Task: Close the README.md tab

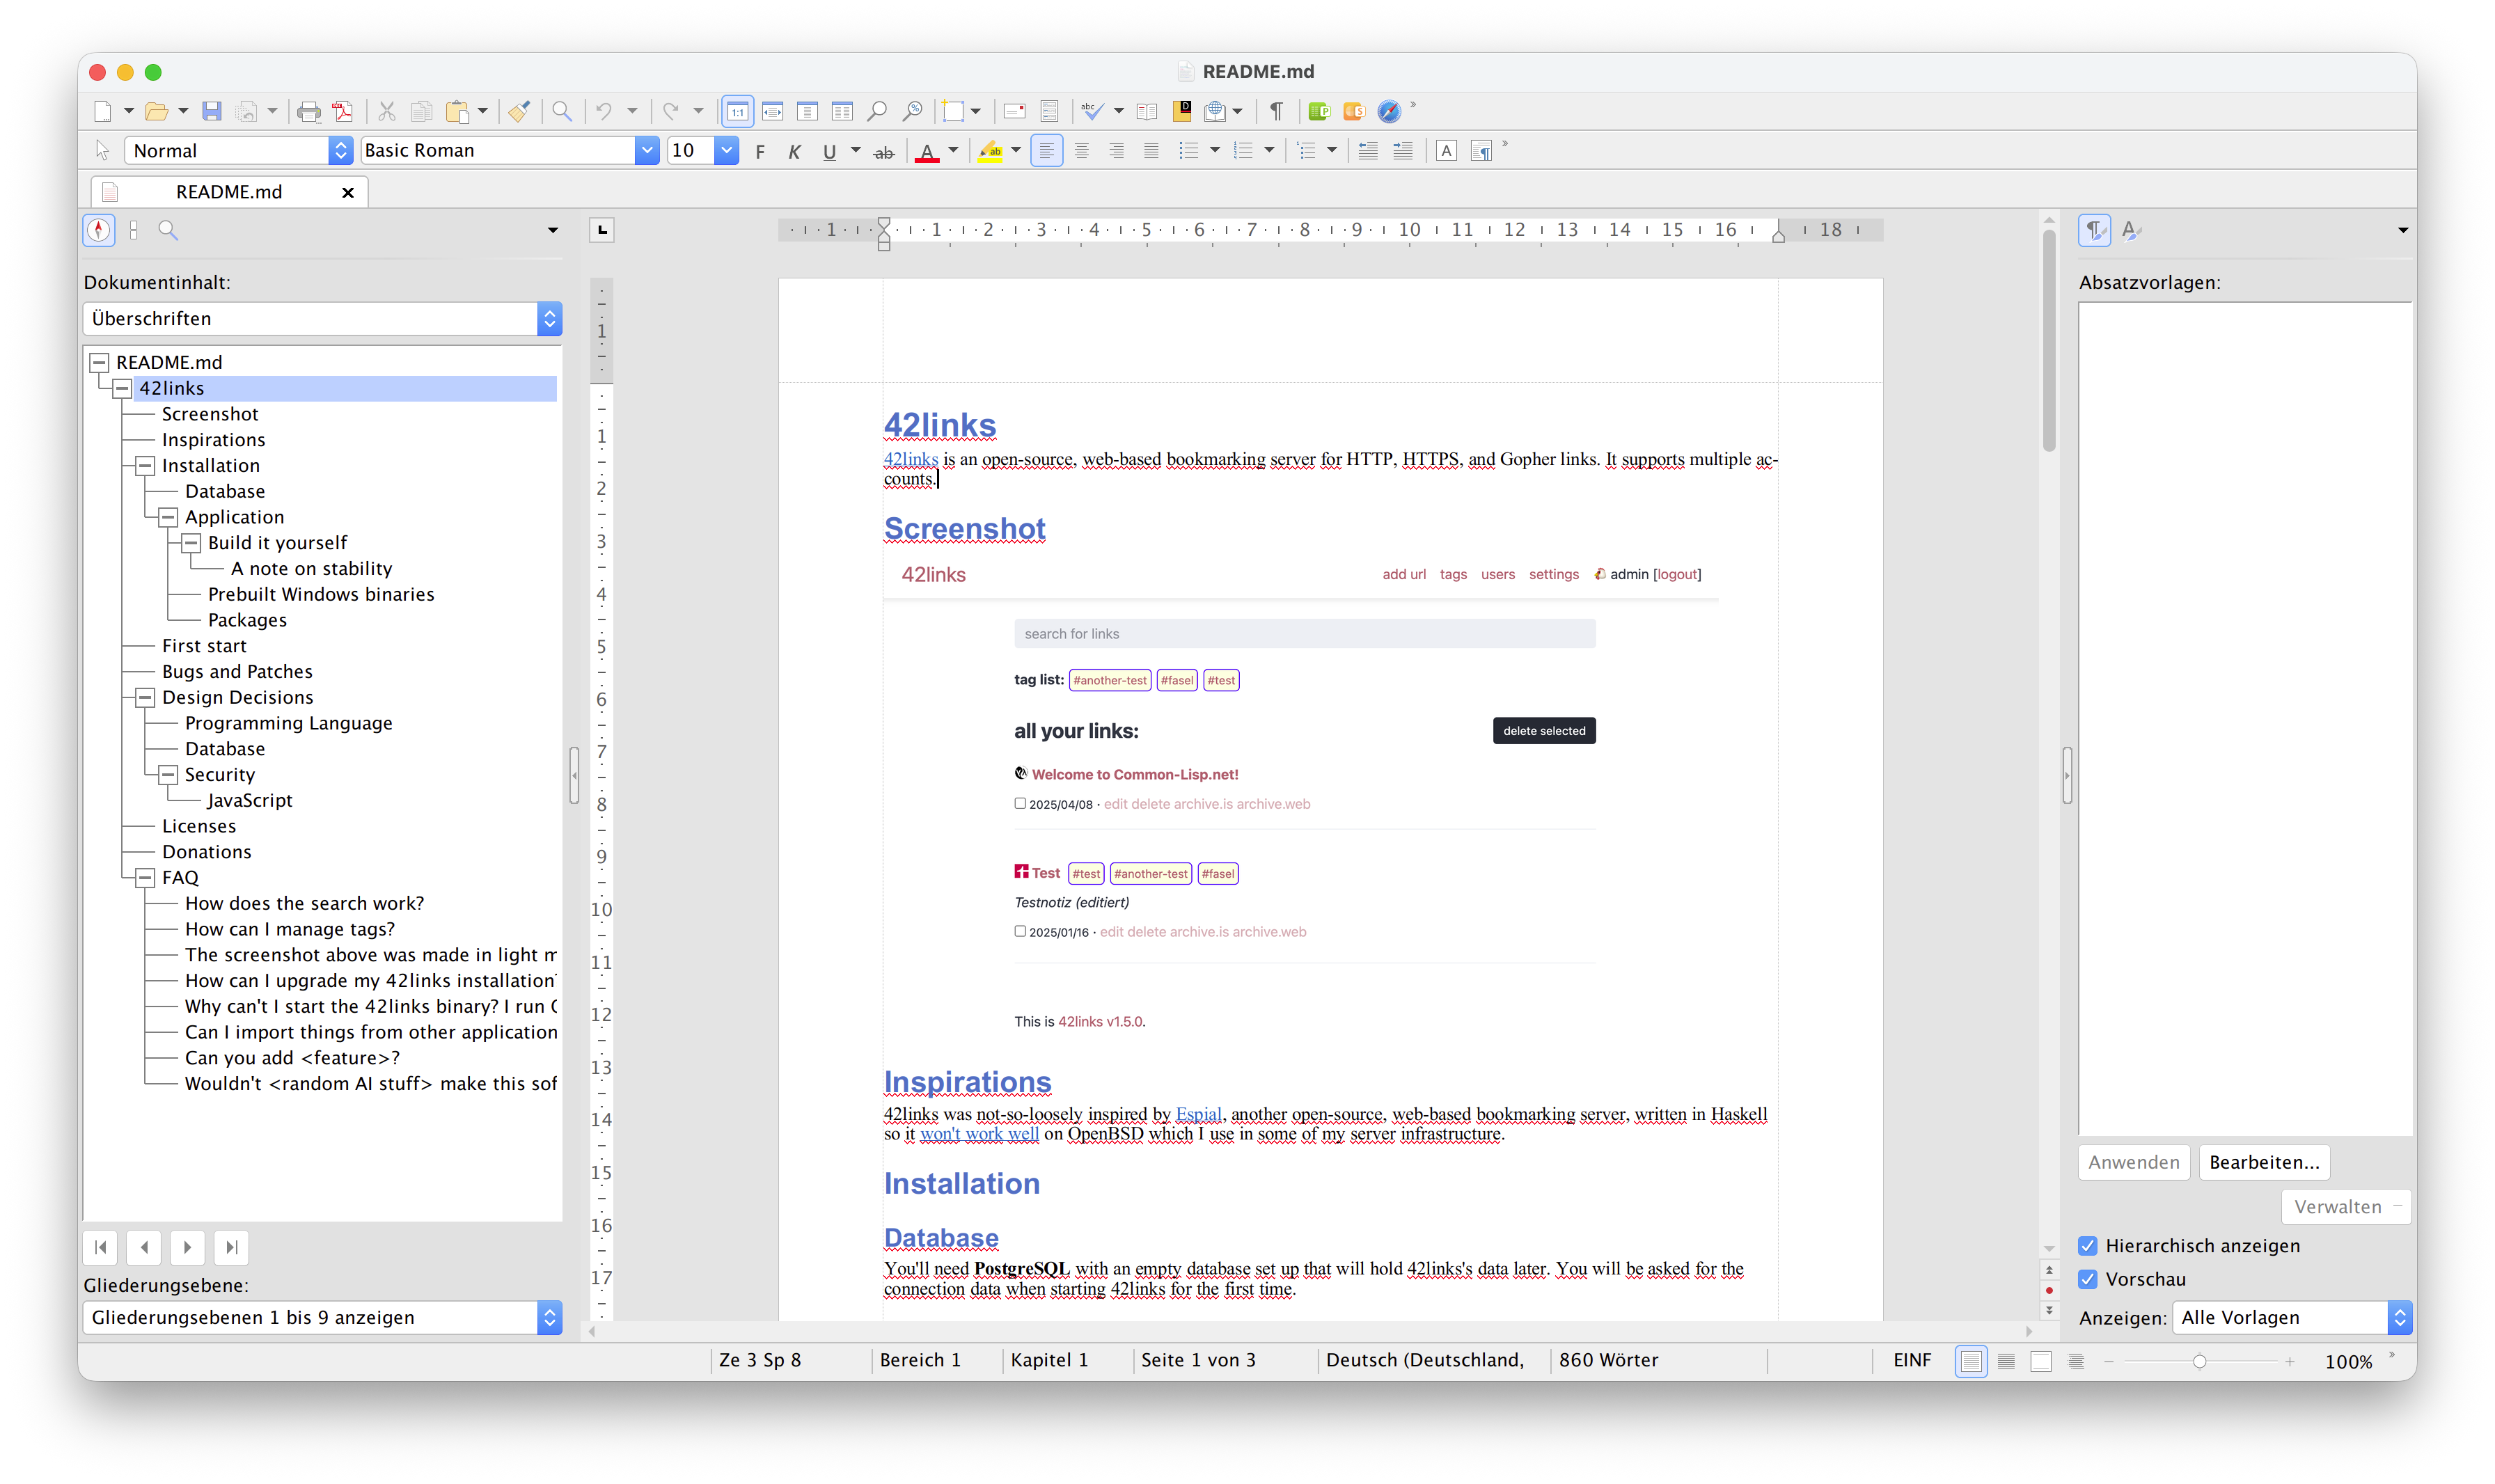Action: (348, 193)
